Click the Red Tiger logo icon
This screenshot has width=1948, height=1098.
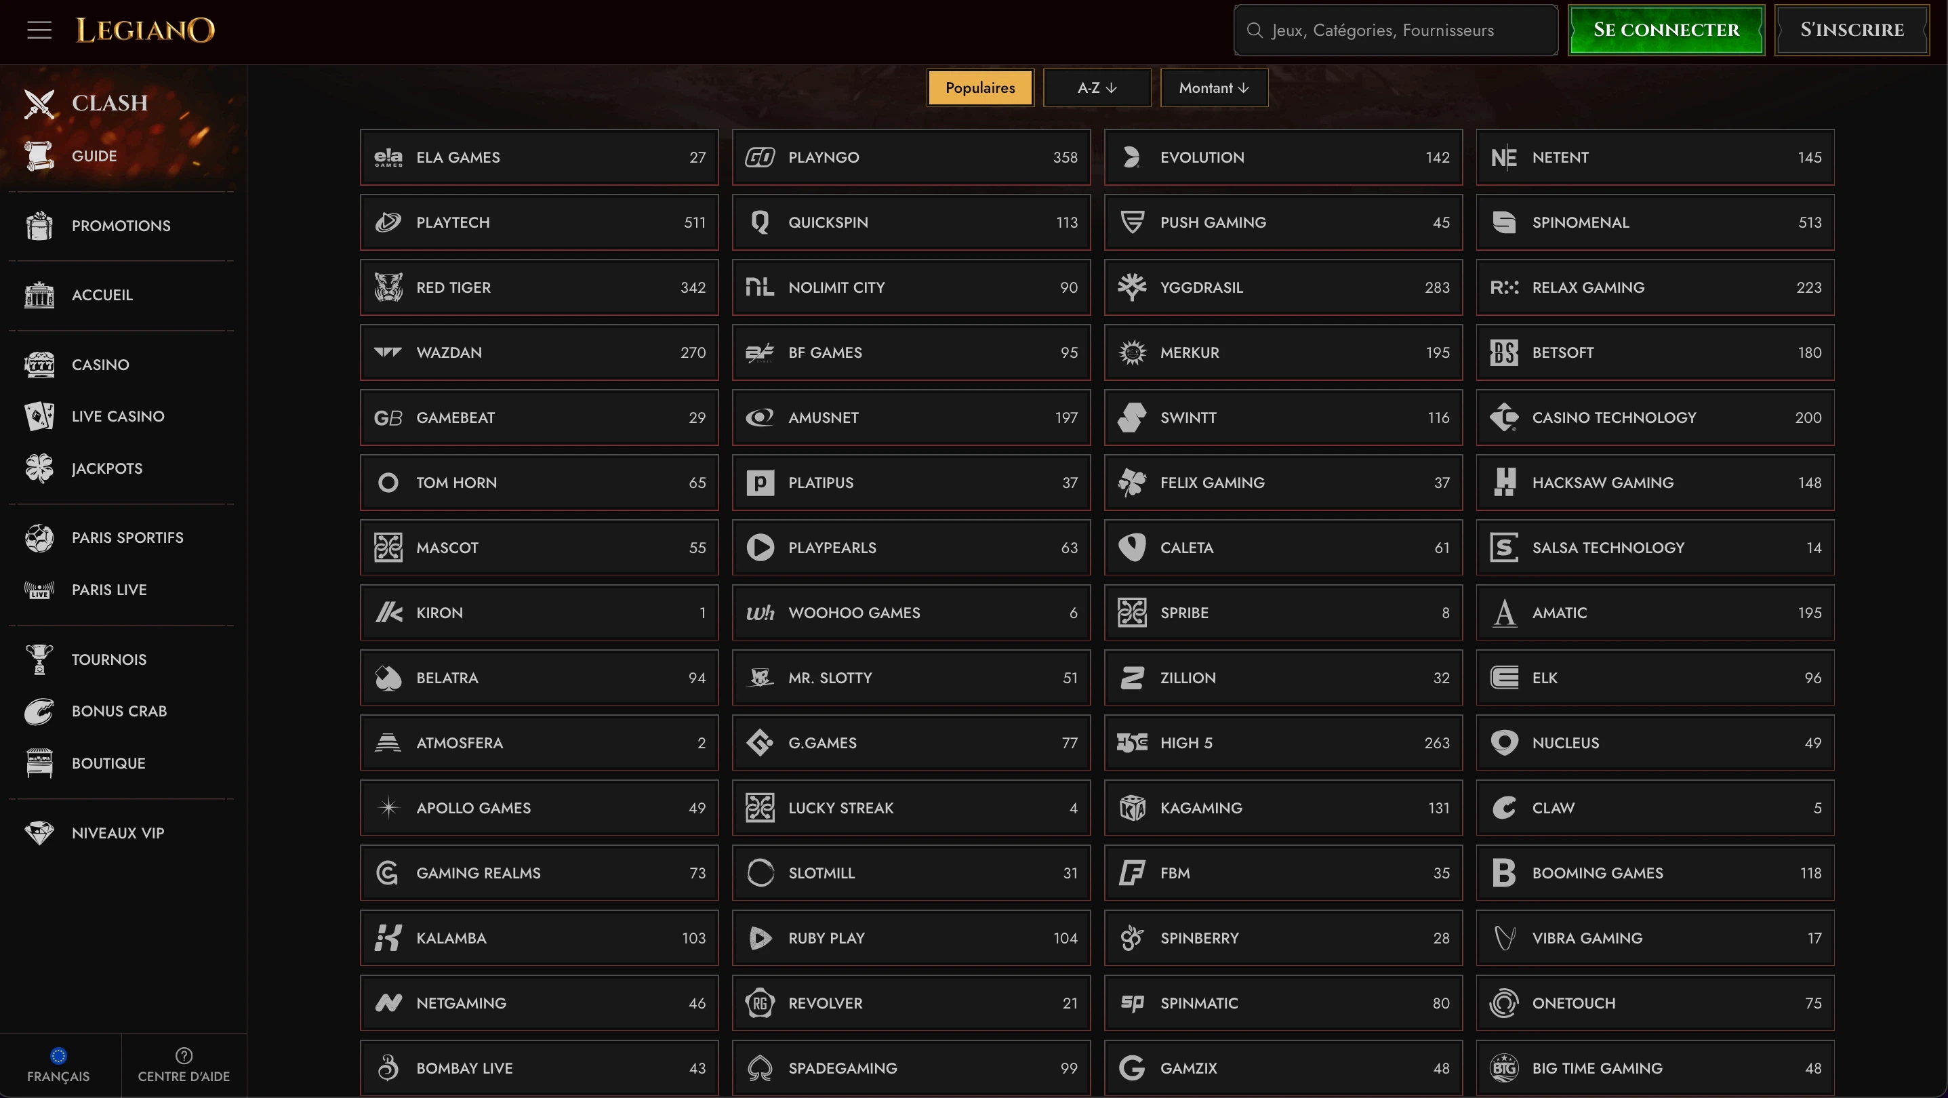coord(388,287)
